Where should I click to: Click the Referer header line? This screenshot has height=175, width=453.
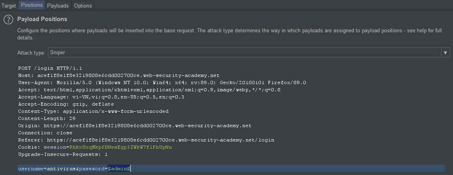tap(146, 140)
